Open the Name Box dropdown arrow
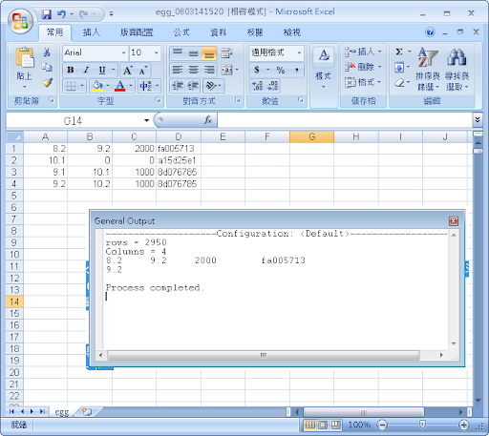Screen dimensions: 489x436 146,120
